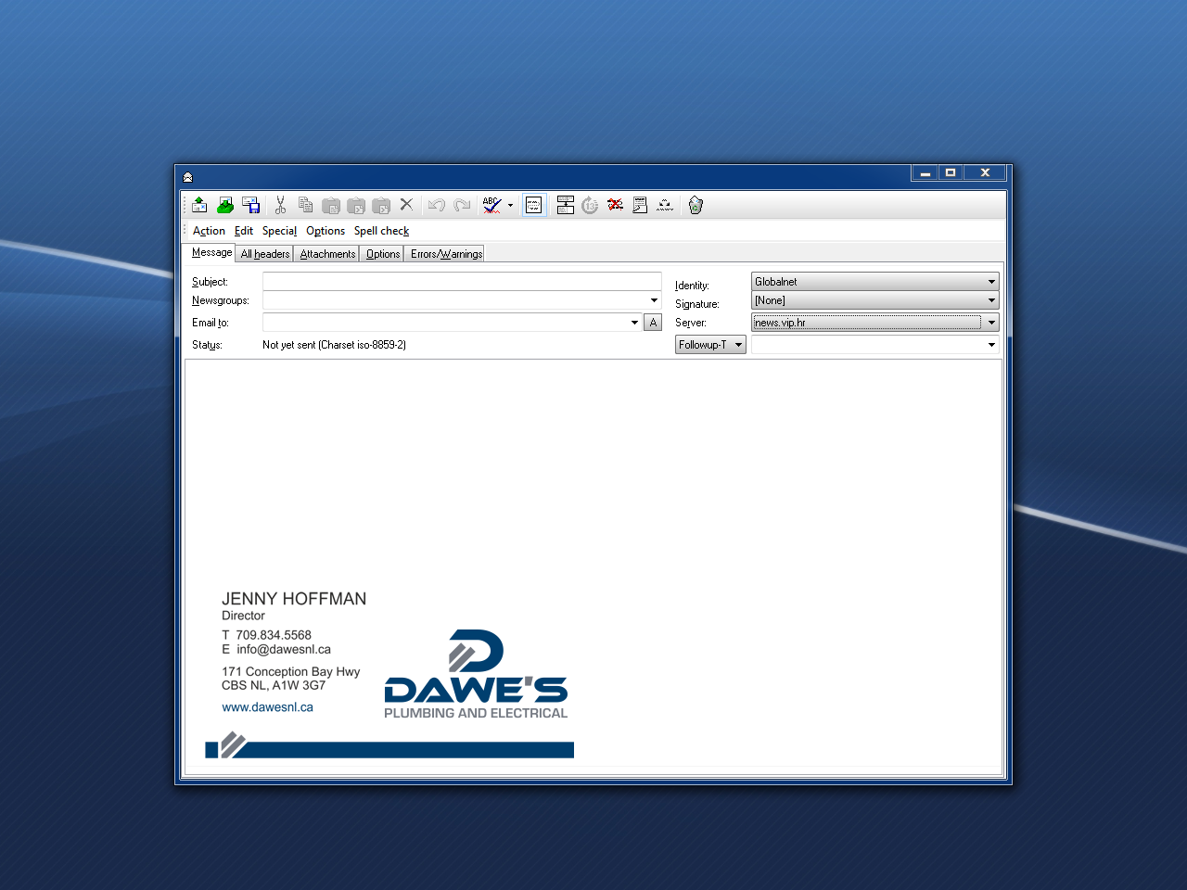Click the Dawe's Plumbing and Electrical logo
Image resolution: width=1187 pixels, height=890 pixels.
pyautogui.click(x=476, y=674)
